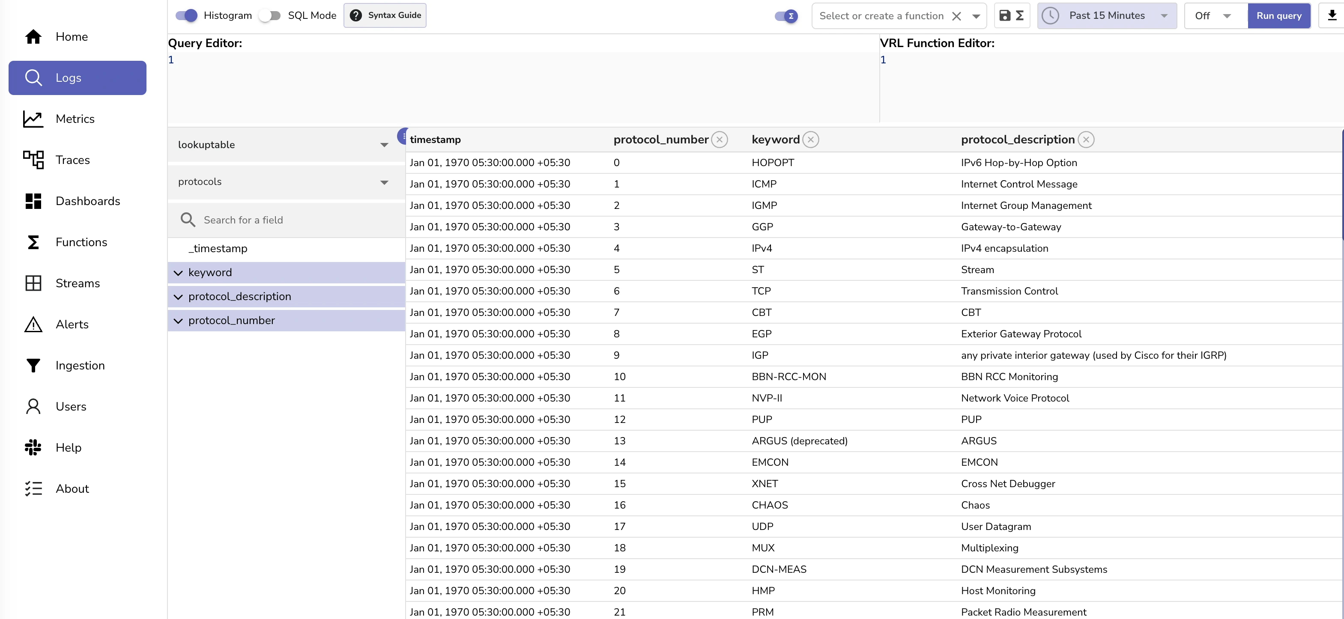Clear the function selection with X
The width and height of the screenshot is (1344, 619).
pyautogui.click(x=956, y=16)
